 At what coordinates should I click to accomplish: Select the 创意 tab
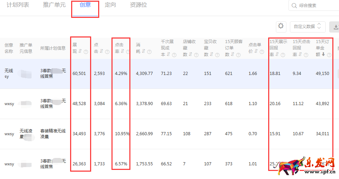(85, 5)
